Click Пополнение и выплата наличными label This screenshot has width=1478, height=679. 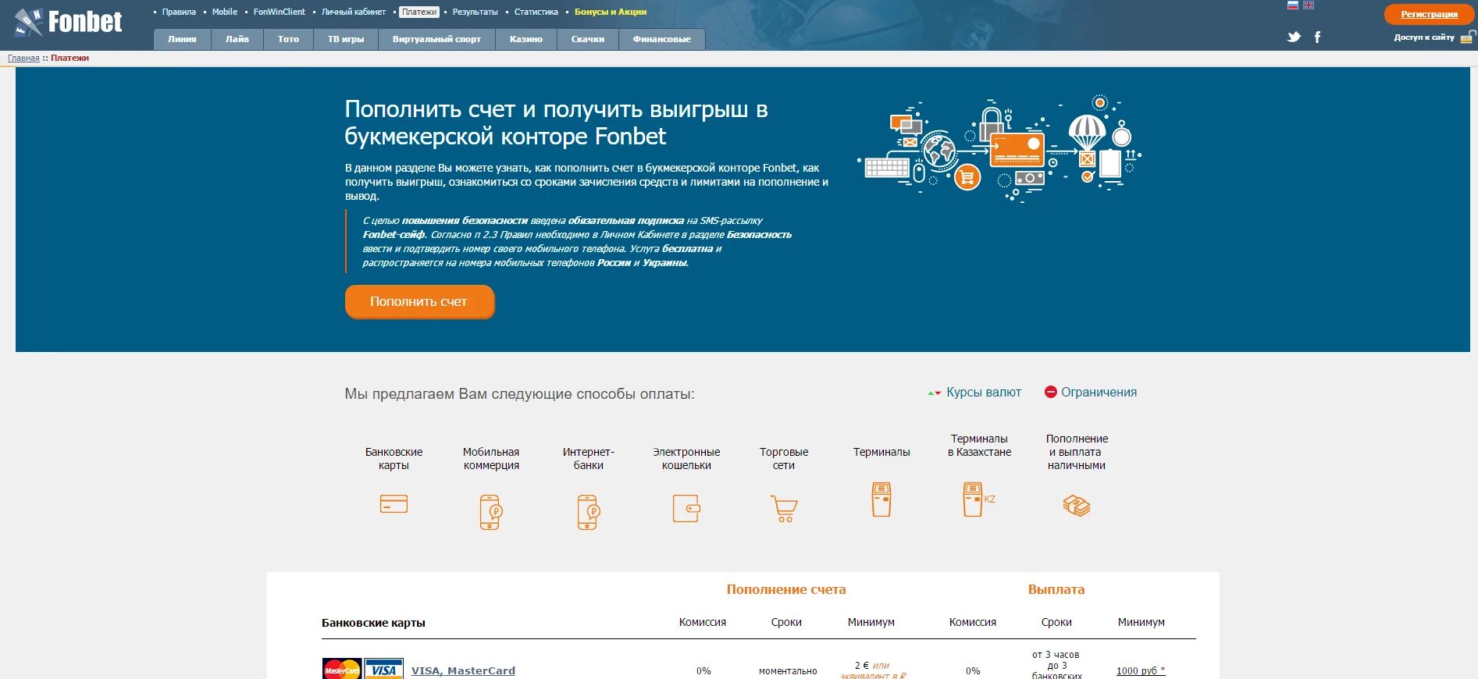point(1077,452)
